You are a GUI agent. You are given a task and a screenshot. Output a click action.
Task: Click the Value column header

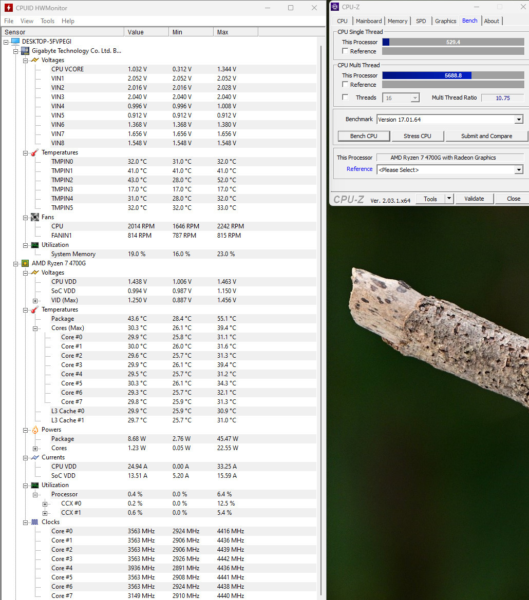point(146,32)
